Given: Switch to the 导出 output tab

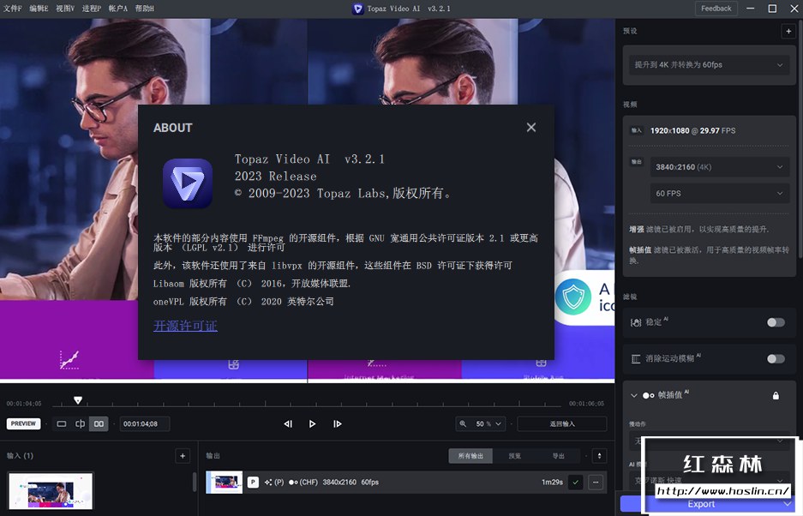Looking at the screenshot, I should click(x=558, y=455).
